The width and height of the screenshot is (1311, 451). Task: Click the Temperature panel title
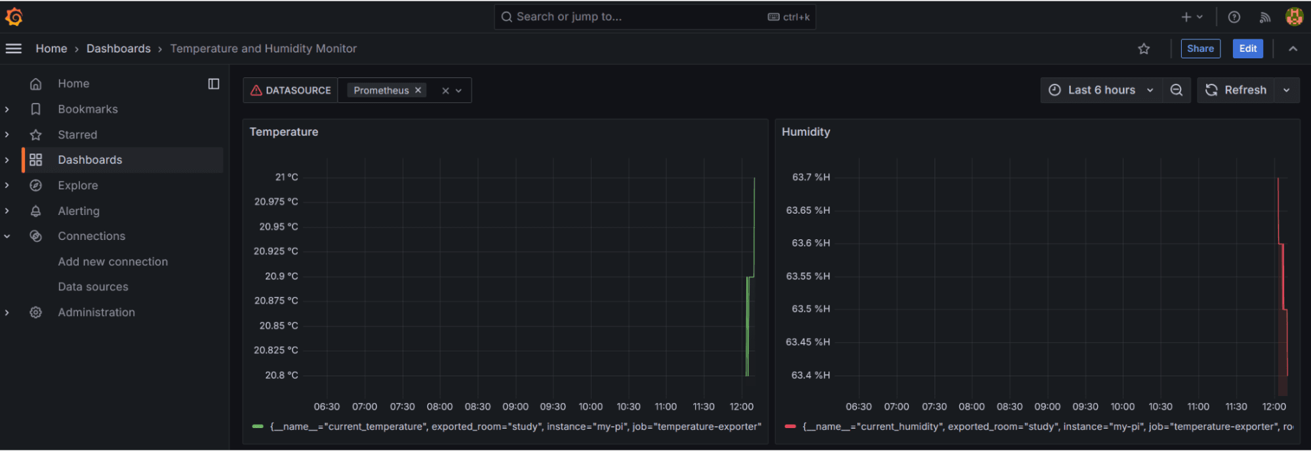click(x=284, y=132)
